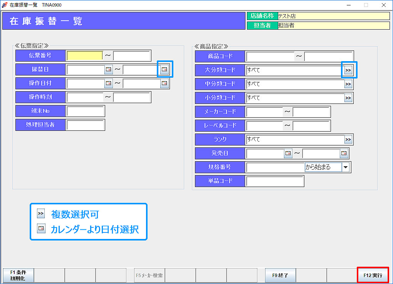The image size is (393, 284).
Task: Click into the 端末No input field
Action: coord(86,111)
